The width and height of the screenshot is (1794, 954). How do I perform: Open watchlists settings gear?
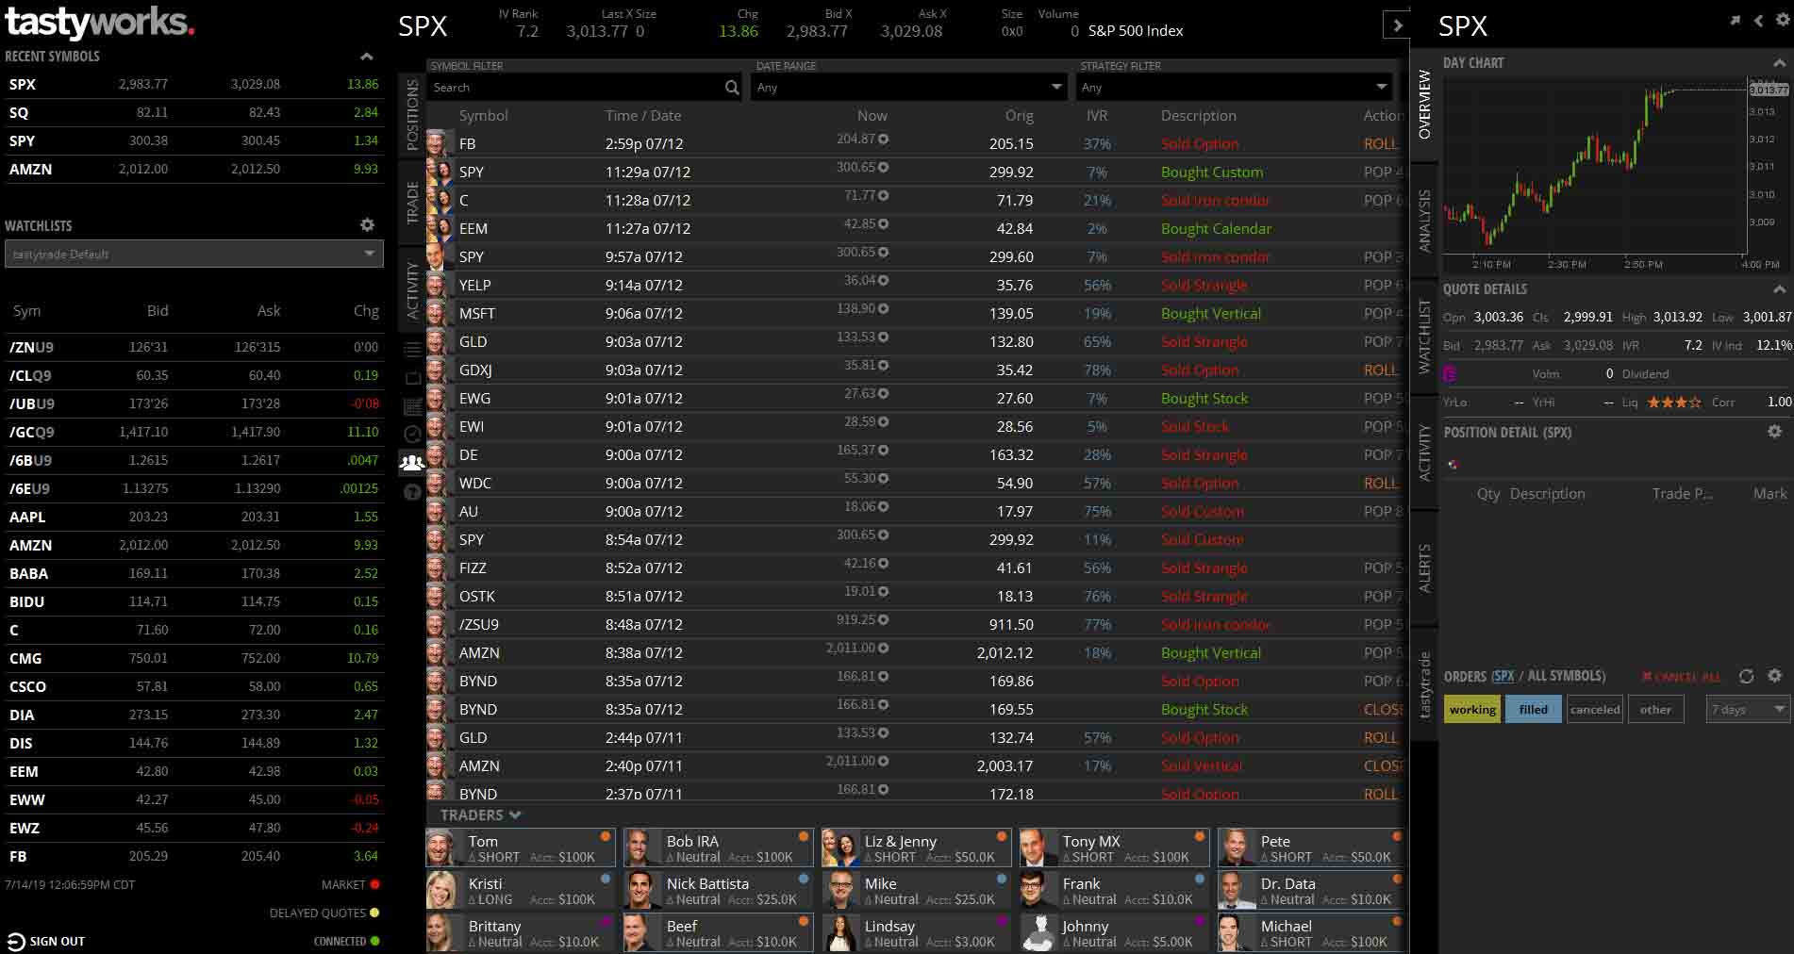tap(367, 225)
